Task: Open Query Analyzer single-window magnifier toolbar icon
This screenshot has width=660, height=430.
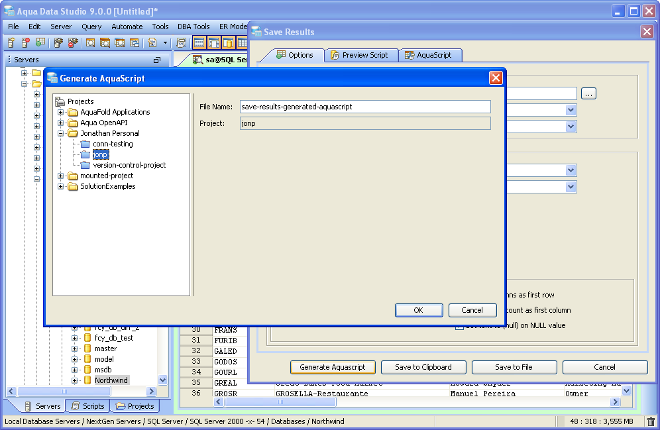Action: 90,42
